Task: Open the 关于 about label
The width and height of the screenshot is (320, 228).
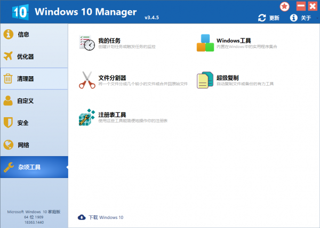Action: point(306,18)
